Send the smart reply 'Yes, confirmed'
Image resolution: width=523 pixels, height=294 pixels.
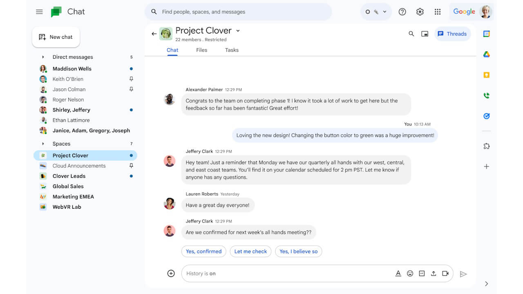click(x=203, y=251)
